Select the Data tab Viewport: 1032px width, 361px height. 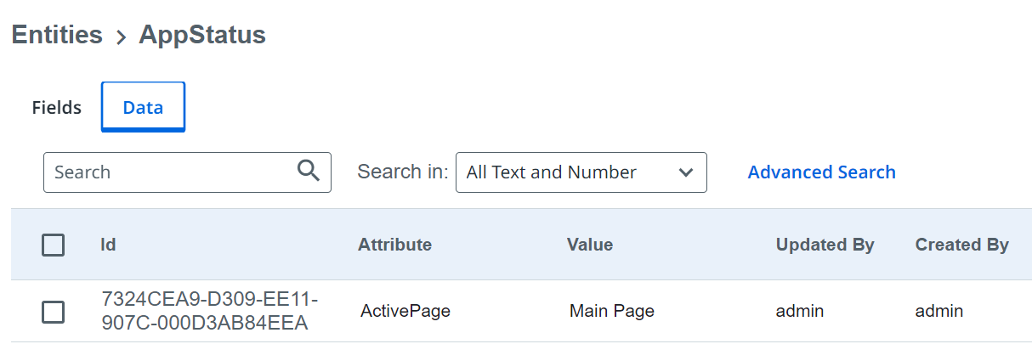[143, 108]
